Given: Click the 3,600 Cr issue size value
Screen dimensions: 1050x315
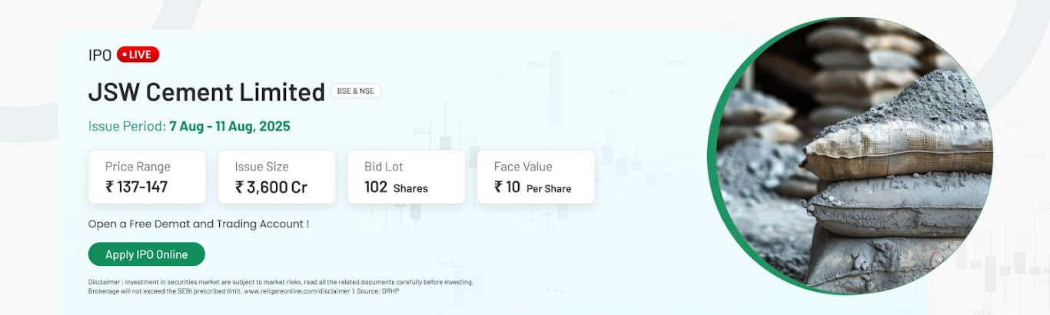Looking at the screenshot, I should click(x=277, y=187).
